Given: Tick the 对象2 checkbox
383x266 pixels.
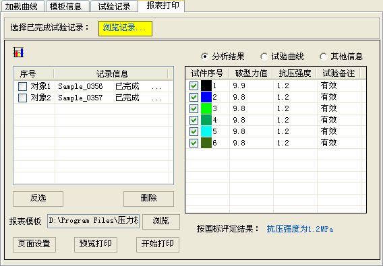Looking at the screenshot, I should 22,98.
